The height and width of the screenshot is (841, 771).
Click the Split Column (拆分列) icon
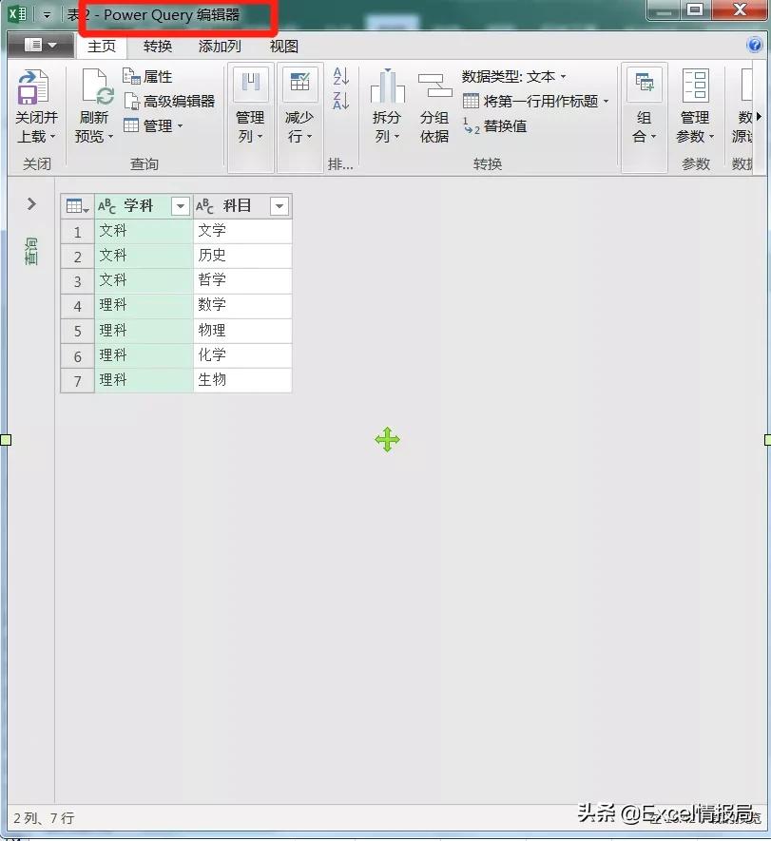387,86
